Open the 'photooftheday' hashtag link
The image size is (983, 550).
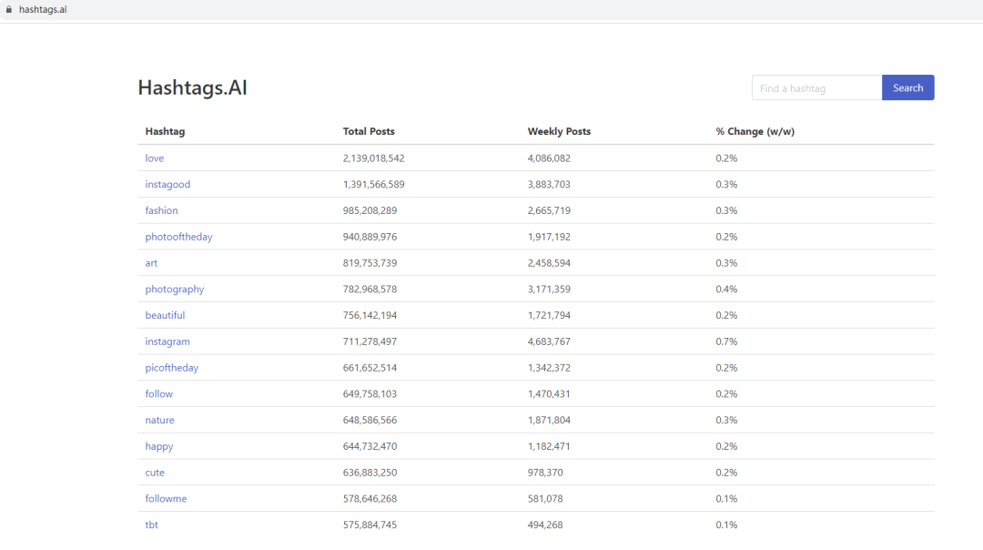[178, 237]
